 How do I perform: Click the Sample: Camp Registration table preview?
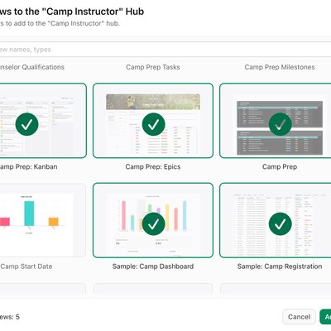click(x=276, y=220)
